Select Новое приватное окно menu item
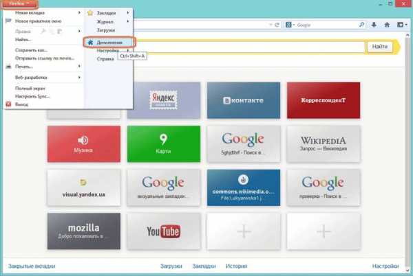This screenshot has width=413, height=276. click(40, 21)
